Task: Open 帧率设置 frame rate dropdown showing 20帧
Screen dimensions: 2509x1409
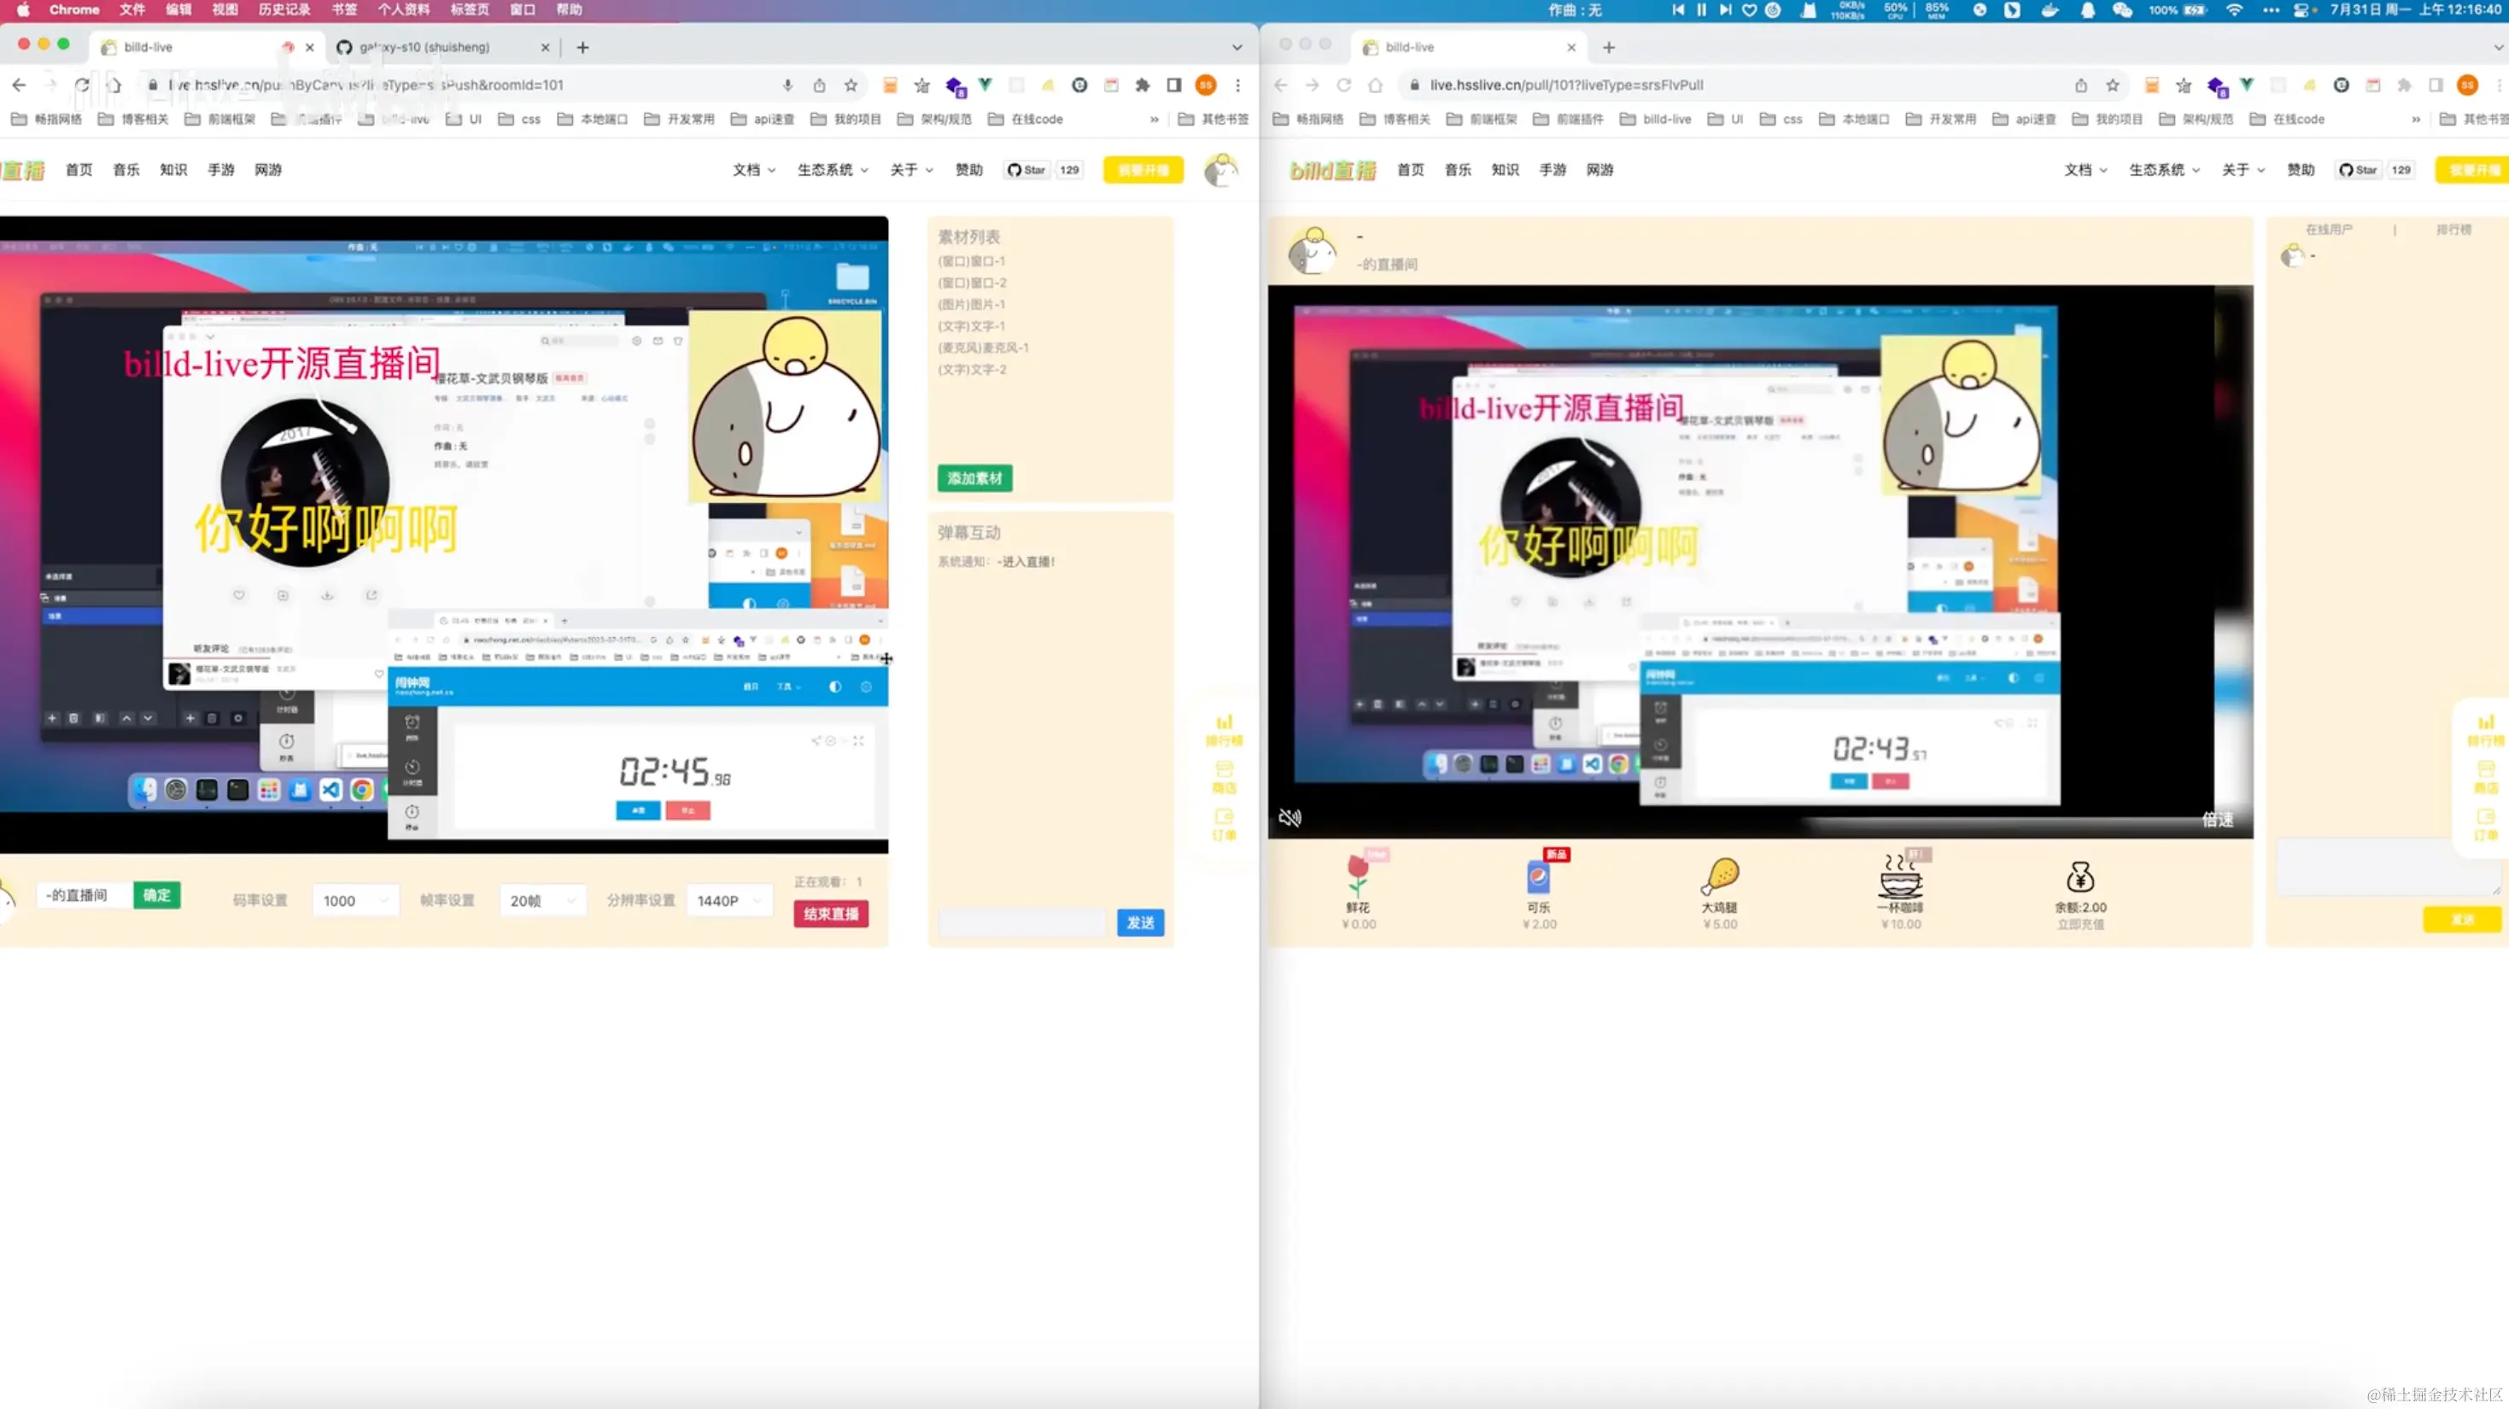Action: (x=542, y=901)
